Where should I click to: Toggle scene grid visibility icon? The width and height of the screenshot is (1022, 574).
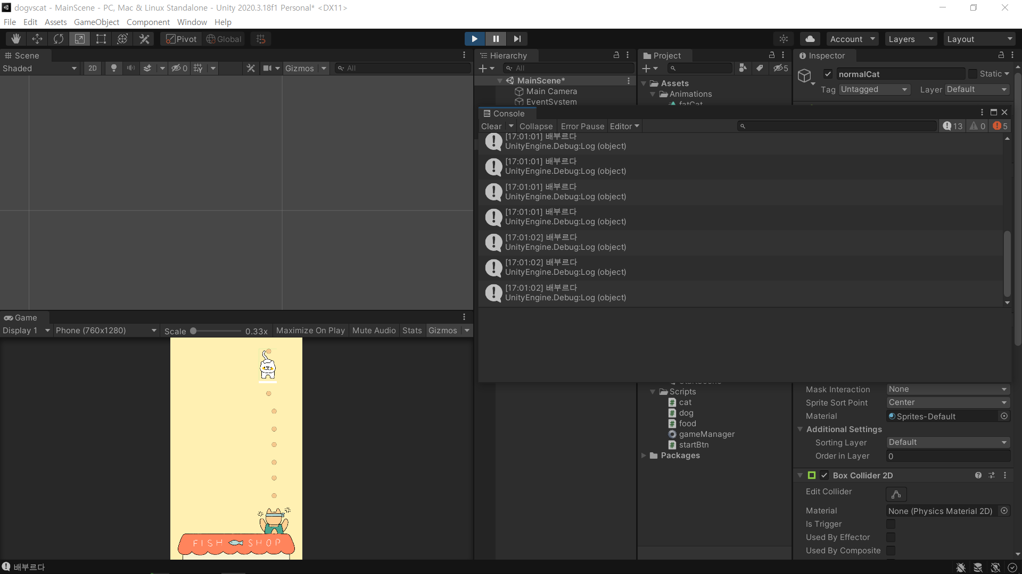[198, 68]
